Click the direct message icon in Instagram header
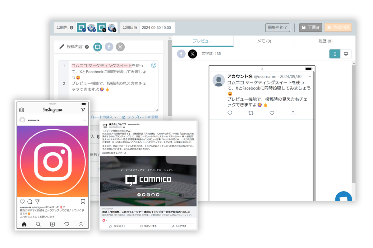373x248 pixels. point(83,110)
